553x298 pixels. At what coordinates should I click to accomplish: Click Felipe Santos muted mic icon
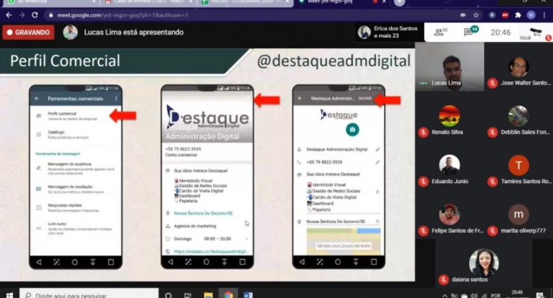click(424, 231)
